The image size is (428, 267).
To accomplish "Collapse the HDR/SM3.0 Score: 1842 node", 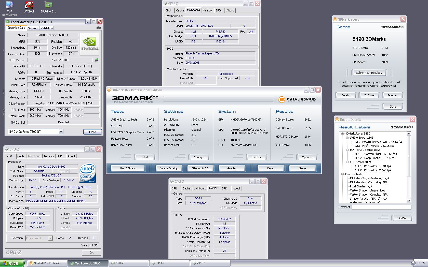I will tap(347, 150).
